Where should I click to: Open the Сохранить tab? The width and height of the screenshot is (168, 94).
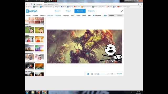pyautogui.click(x=91, y=11)
